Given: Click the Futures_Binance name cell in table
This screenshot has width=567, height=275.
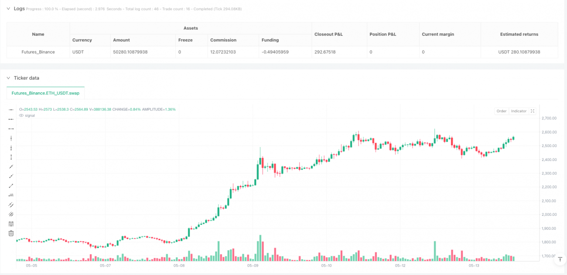Looking at the screenshot, I should click(x=38, y=52).
